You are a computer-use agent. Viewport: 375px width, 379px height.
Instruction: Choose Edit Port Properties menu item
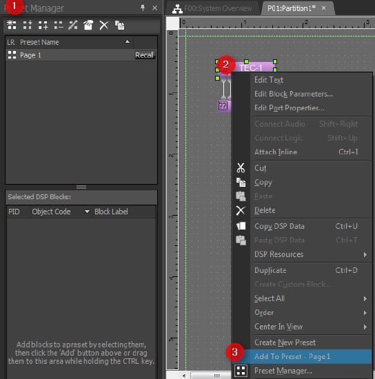(x=302, y=108)
